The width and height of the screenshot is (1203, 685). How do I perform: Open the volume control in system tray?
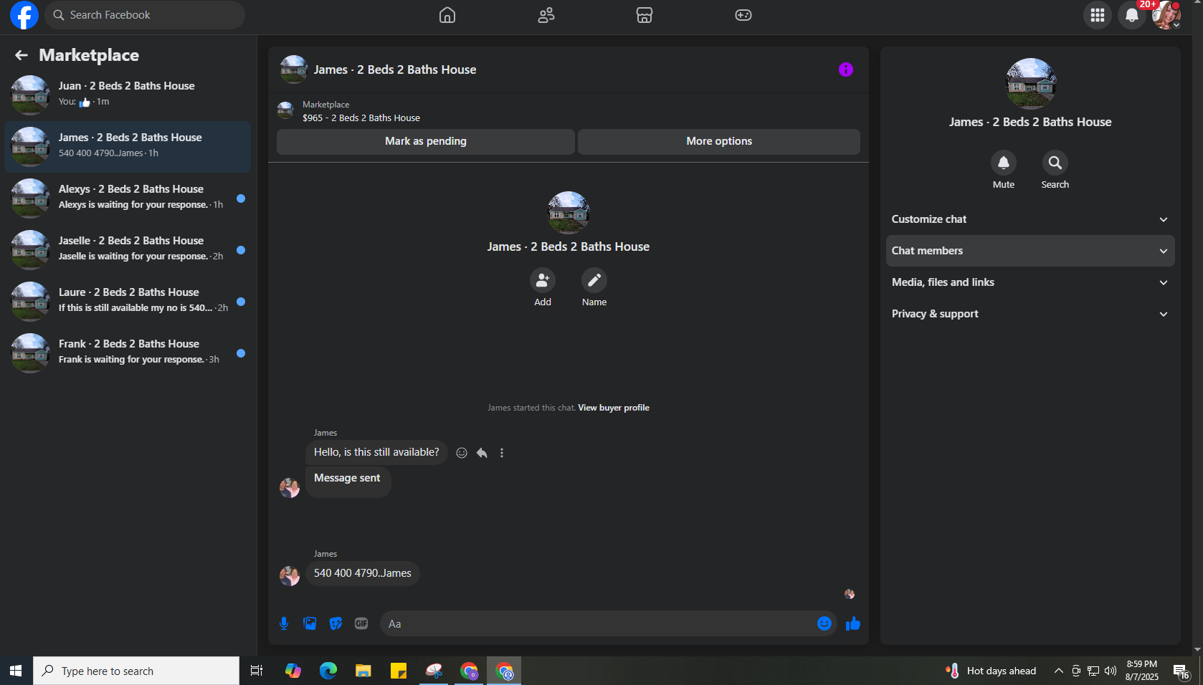click(1111, 671)
